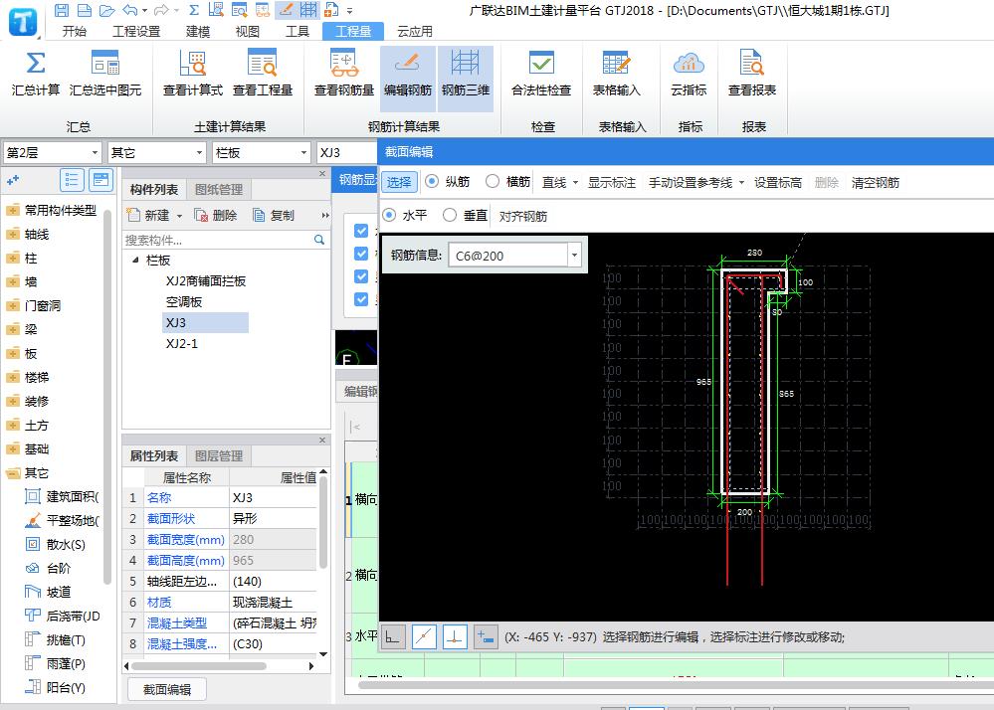Click the offset point icon in status bar
994x710 pixels.
[x=486, y=636]
